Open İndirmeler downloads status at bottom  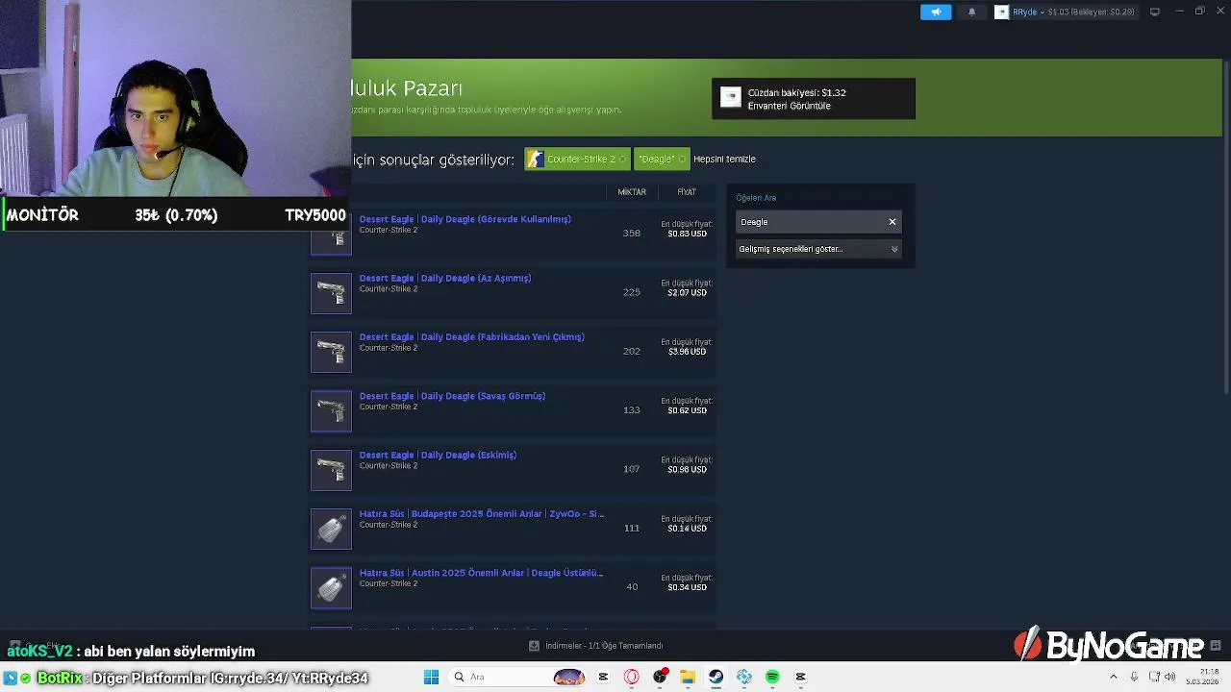point(604,646)
